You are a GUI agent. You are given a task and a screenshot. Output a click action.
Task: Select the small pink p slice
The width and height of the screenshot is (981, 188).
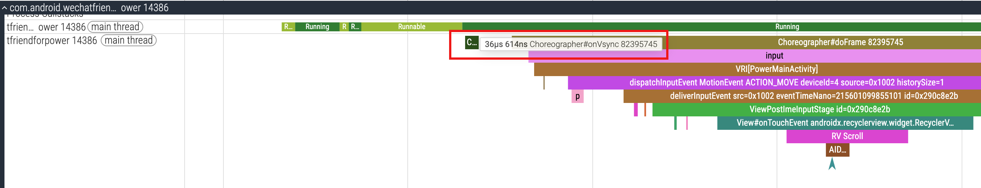[x=577, y=96]
